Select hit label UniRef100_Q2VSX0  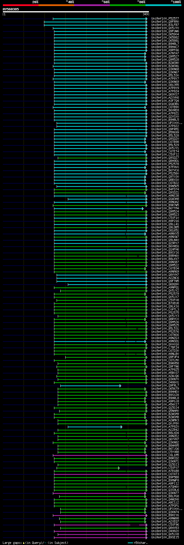click(165, 116)
